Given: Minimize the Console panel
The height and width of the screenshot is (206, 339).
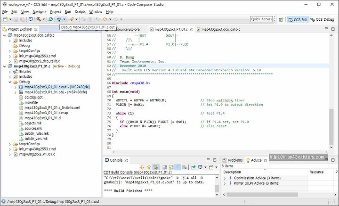Looking at the screenshot, I should 208,160.
